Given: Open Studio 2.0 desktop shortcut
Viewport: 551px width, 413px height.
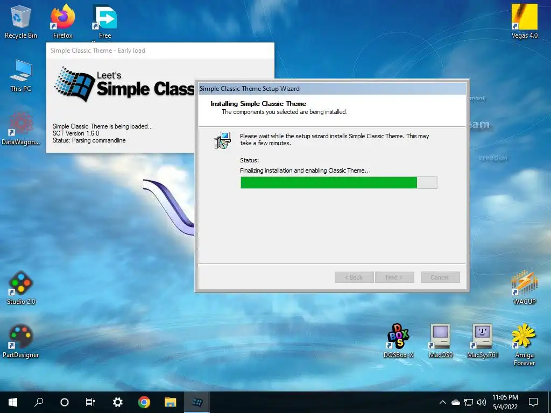Looking at the screenshot, I should click(21, 288).
